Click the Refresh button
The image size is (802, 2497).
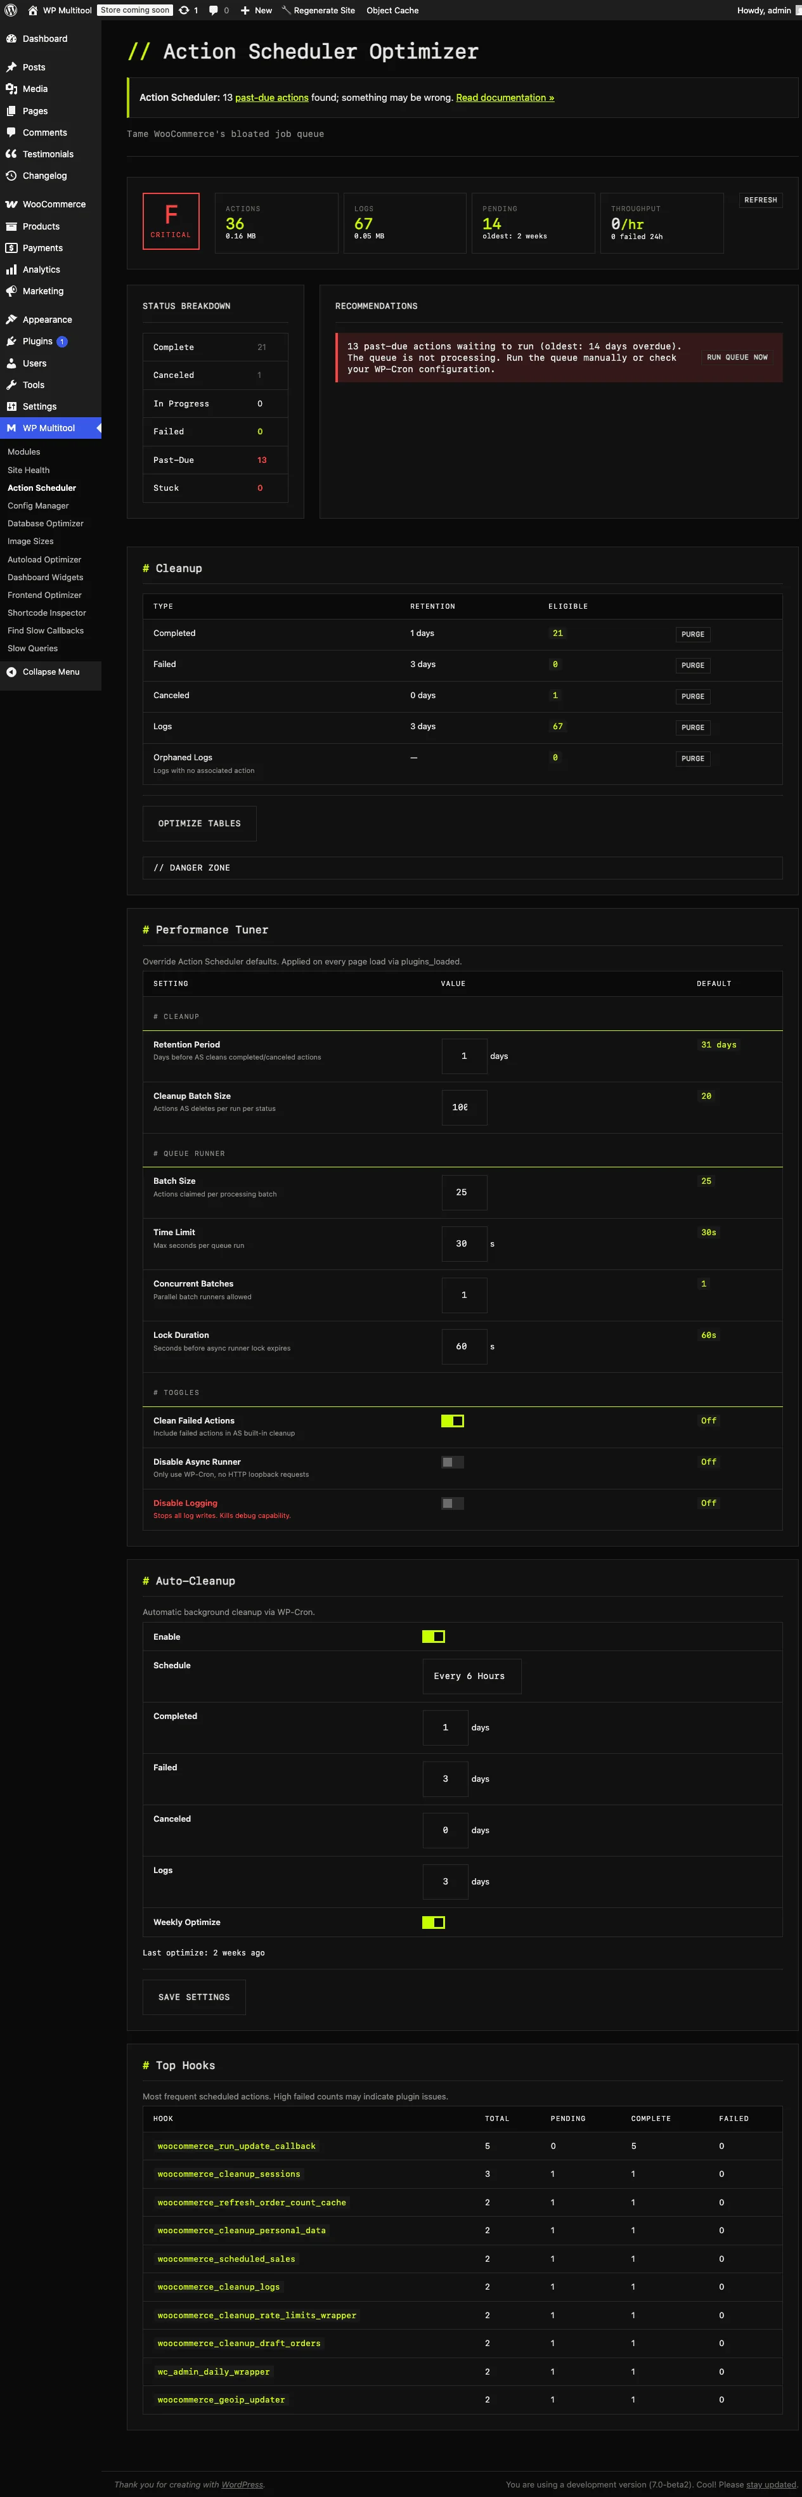(x=761, y=200)
